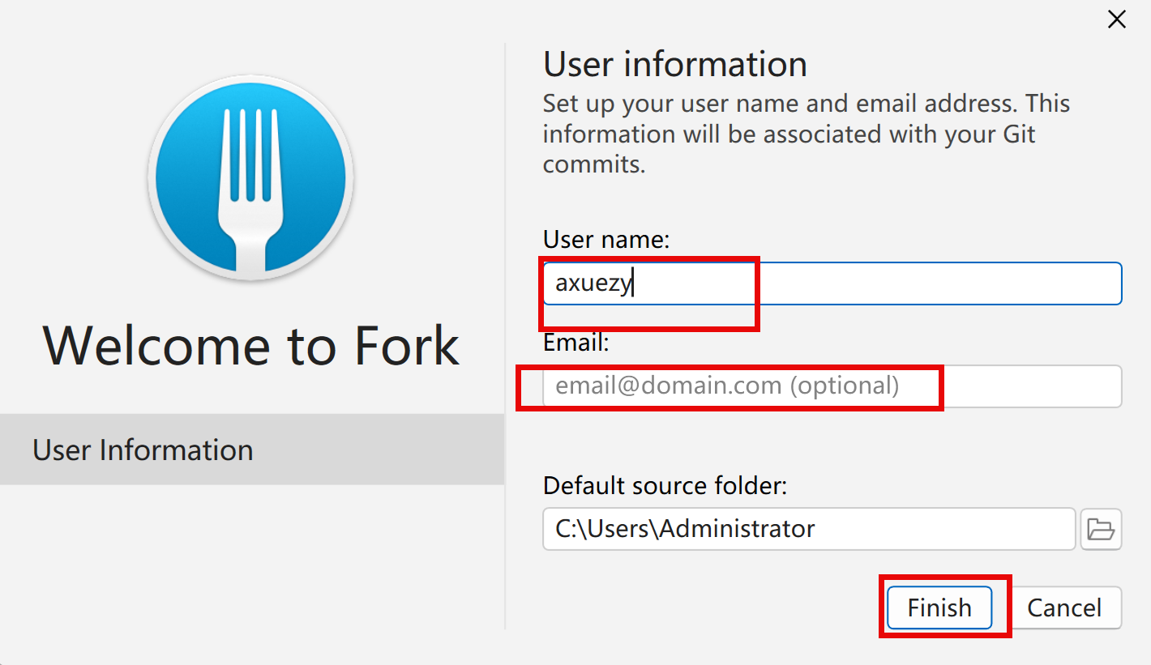Click the 'User information' heading
Viewport: 1151px width, 665px height.
pos(674,65)
